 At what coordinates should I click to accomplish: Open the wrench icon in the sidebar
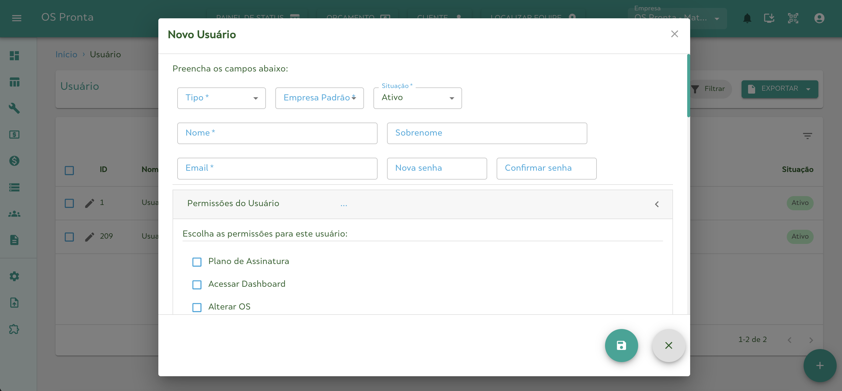click(14, 108)
